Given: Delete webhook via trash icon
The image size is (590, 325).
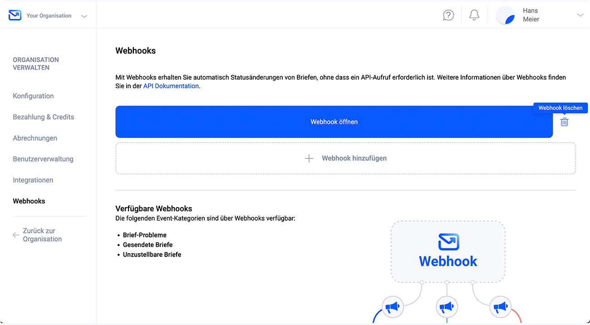Looking at the screenshot, I should [x=564, y=122].
